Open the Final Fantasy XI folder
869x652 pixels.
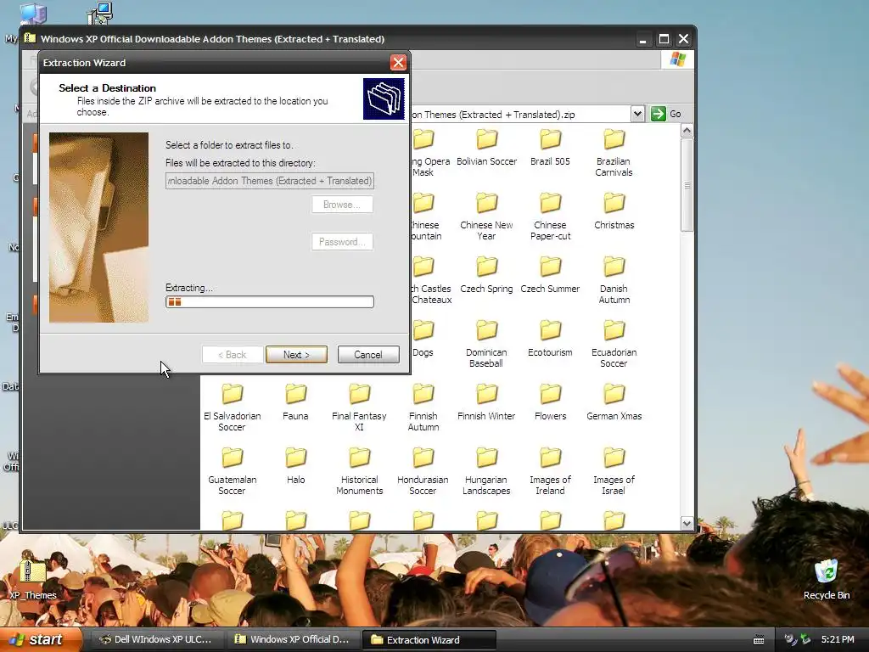pos(359,408)
